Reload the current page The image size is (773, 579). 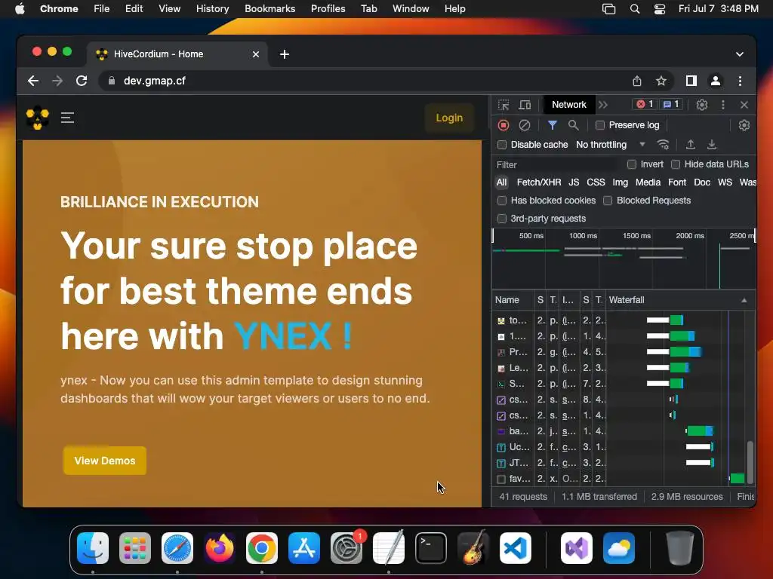[x=82, y=81]
